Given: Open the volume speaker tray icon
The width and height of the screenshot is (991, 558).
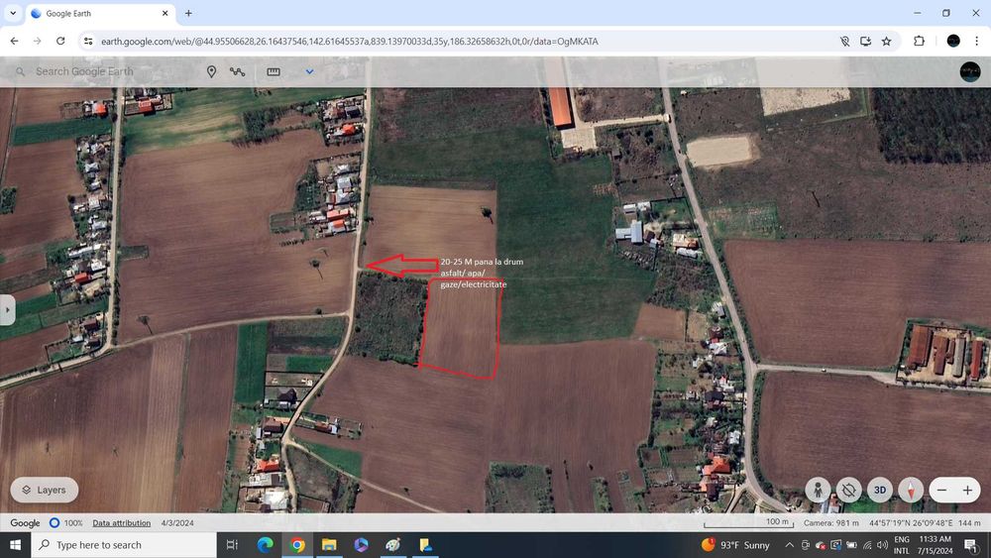Looking at the screenshot, I should 882,545.
